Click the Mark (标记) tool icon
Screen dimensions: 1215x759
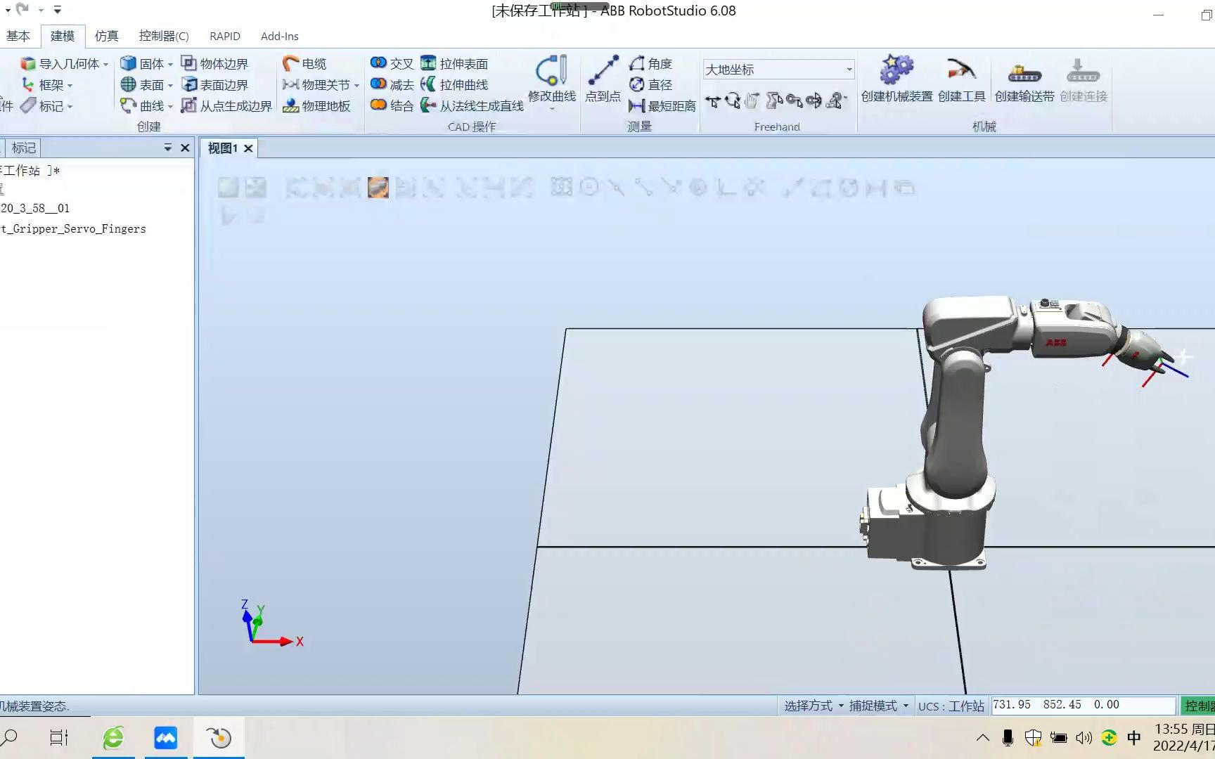pyautogui.click(x=28, y=106)
